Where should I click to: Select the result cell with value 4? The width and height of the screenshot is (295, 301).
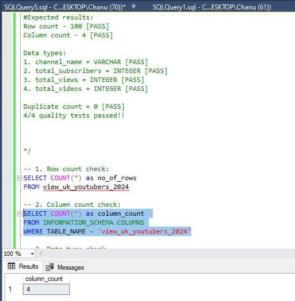(x=46, y=289)
